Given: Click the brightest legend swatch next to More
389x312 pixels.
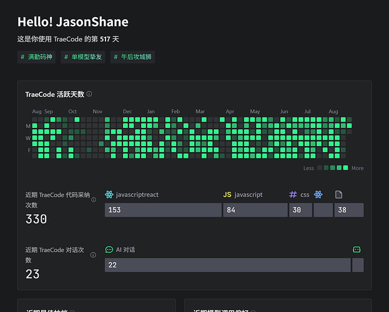Looking at the screenshot, I should click(345, 168).
